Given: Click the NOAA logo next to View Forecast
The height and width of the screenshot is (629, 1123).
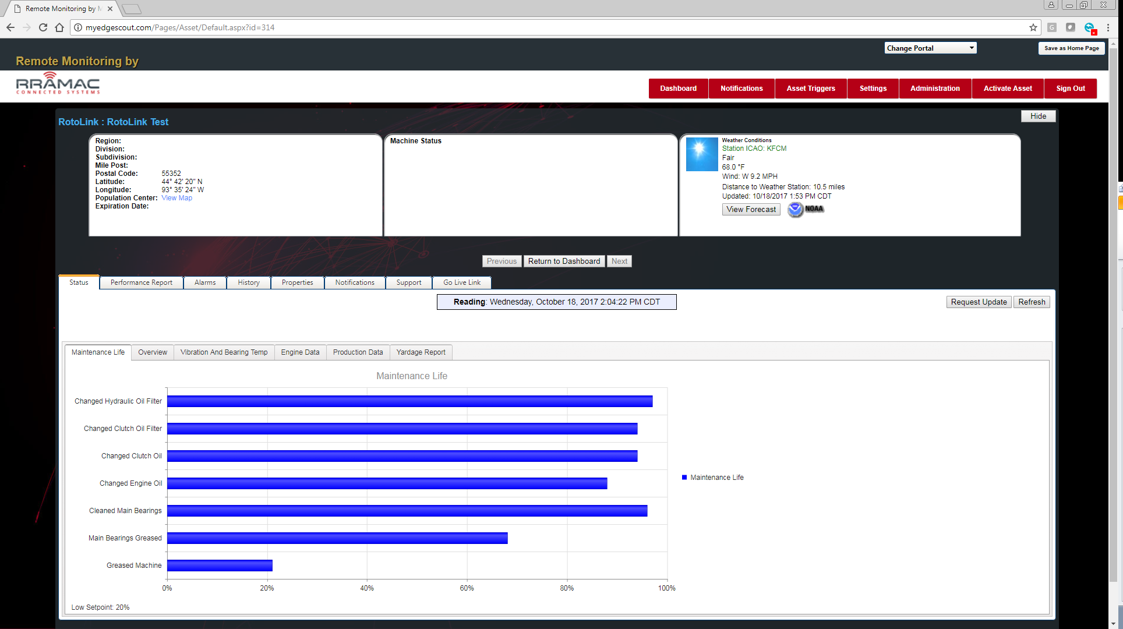Looking at the screenshot, I should pos(806,210).
